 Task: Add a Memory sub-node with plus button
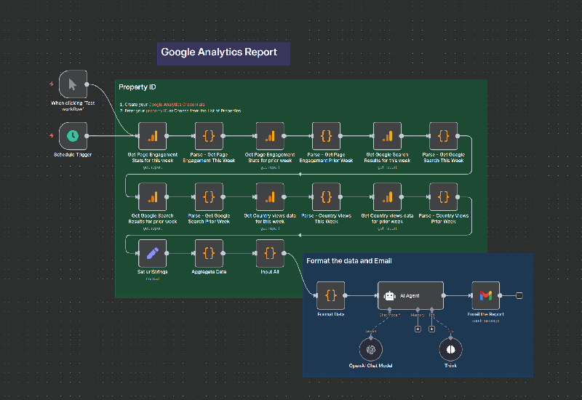click(418, 329)
